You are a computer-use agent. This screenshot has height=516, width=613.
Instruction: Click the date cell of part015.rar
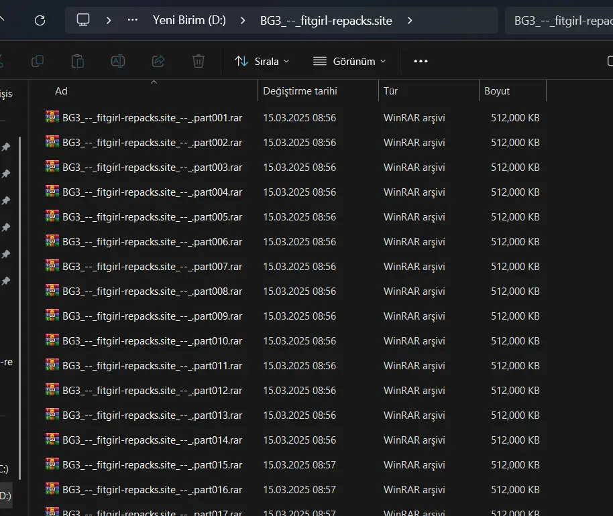pos(300,465)
